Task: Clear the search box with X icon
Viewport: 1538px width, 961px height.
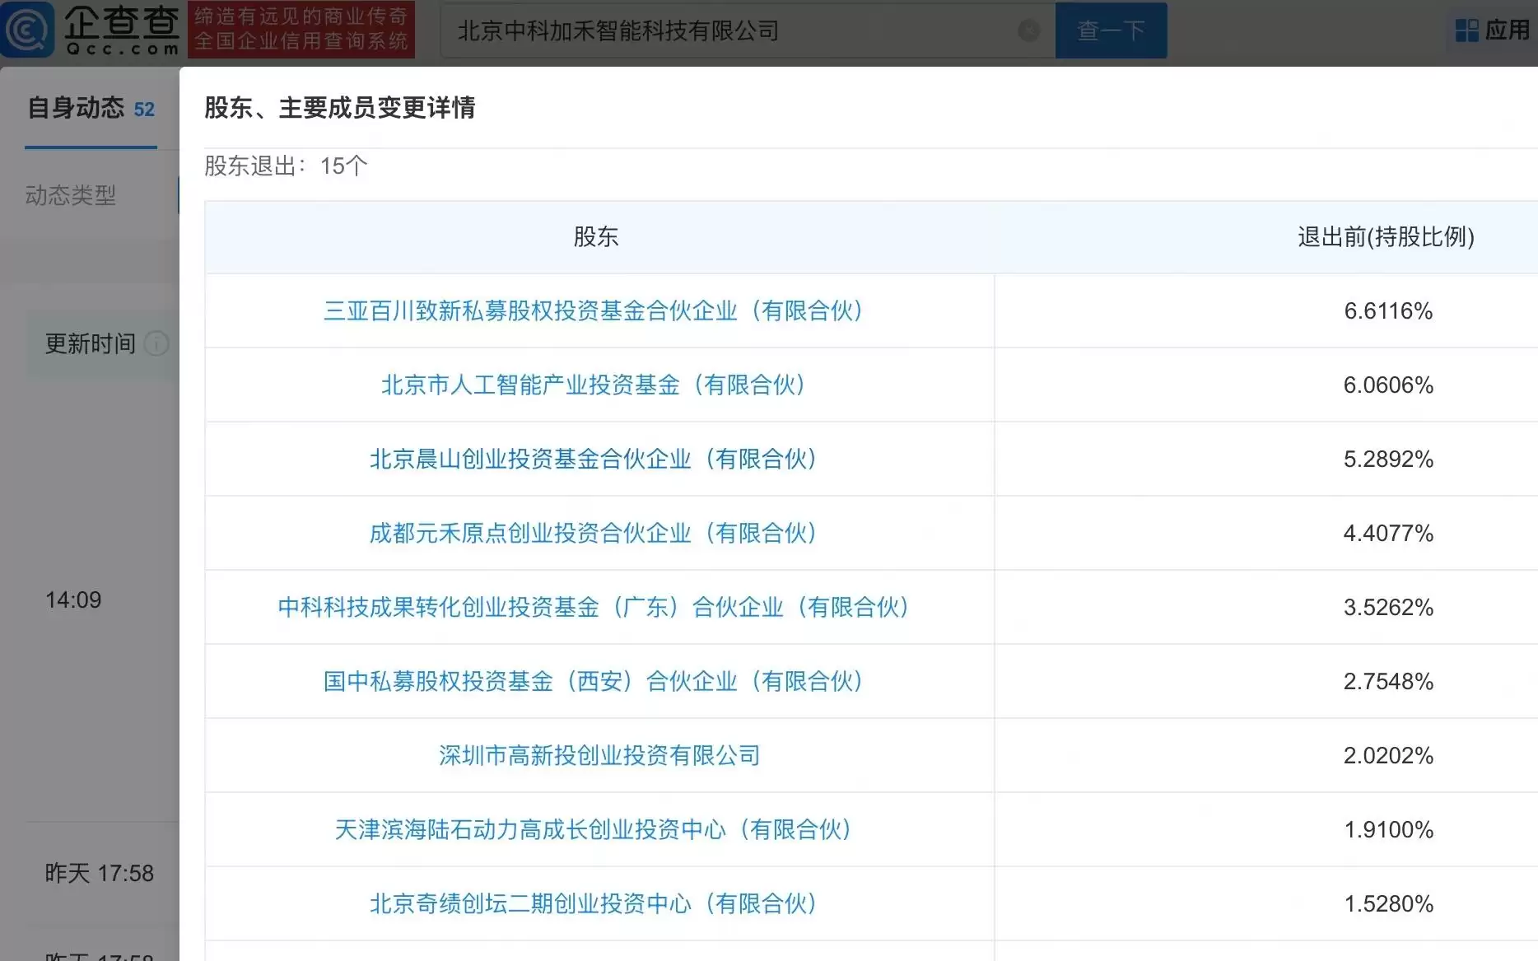Action: click(1028, 30)
